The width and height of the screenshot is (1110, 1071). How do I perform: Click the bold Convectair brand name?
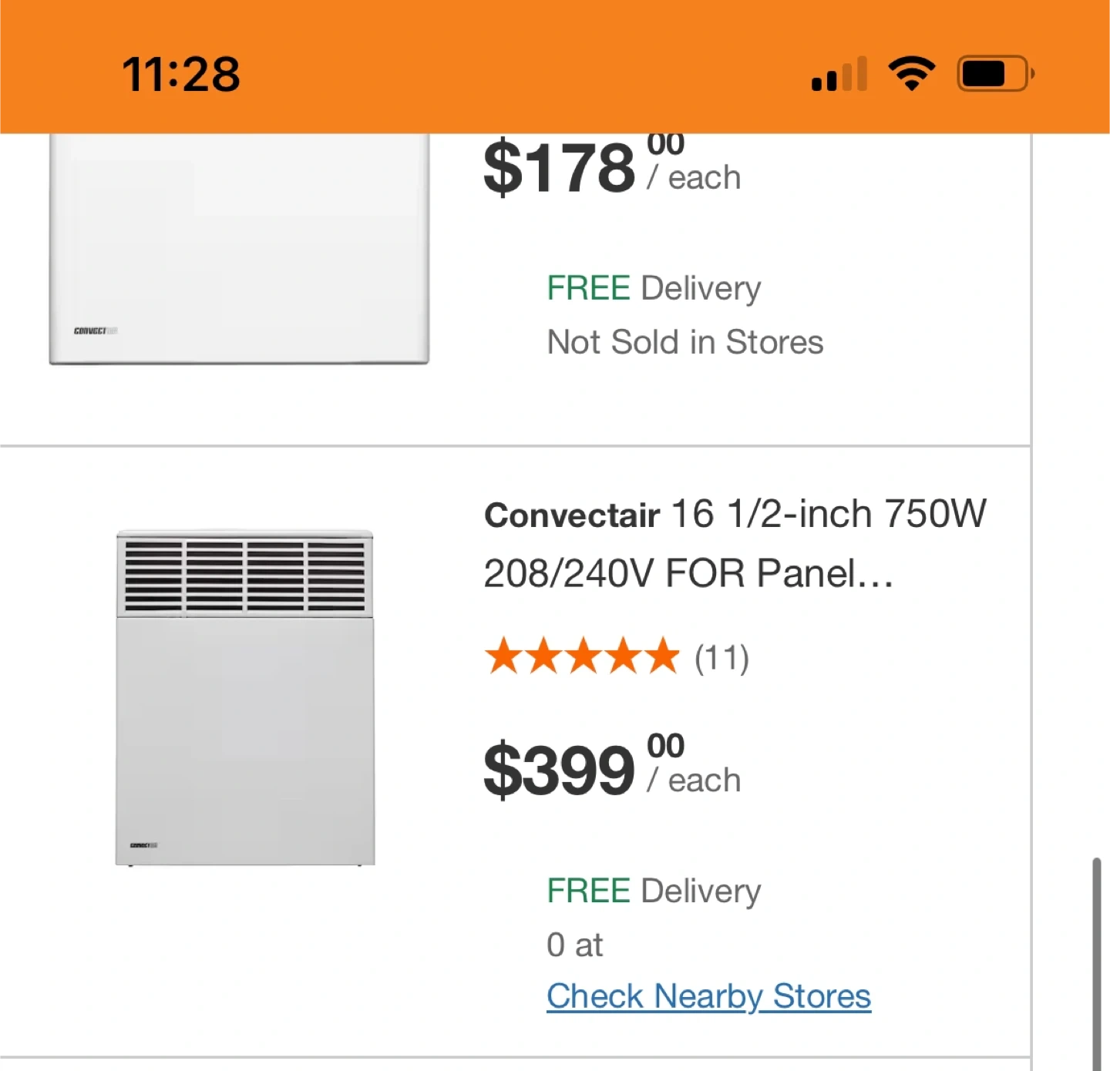(x=571, y=515)
